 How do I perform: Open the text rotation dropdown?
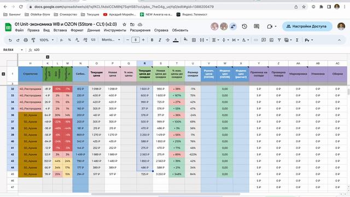[x=246, y=40]
